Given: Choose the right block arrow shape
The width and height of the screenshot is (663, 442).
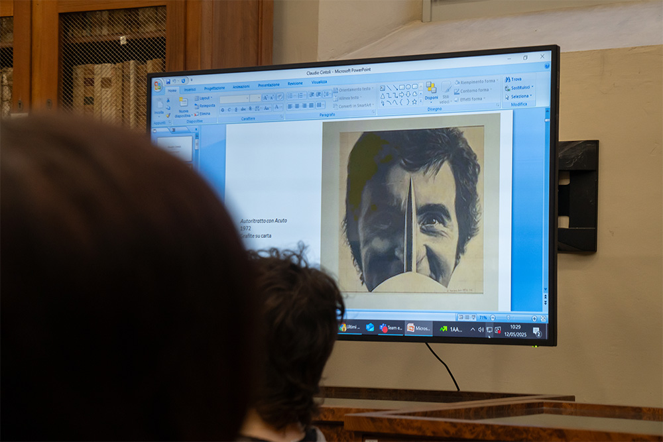Looking at the screenshot, I should click(x=402, y=94).
